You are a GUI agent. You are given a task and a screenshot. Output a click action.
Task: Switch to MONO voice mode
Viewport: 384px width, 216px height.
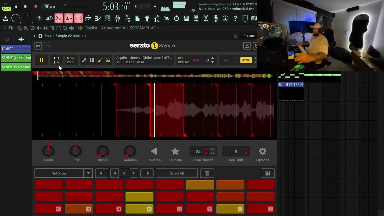[x=71, y=58]
